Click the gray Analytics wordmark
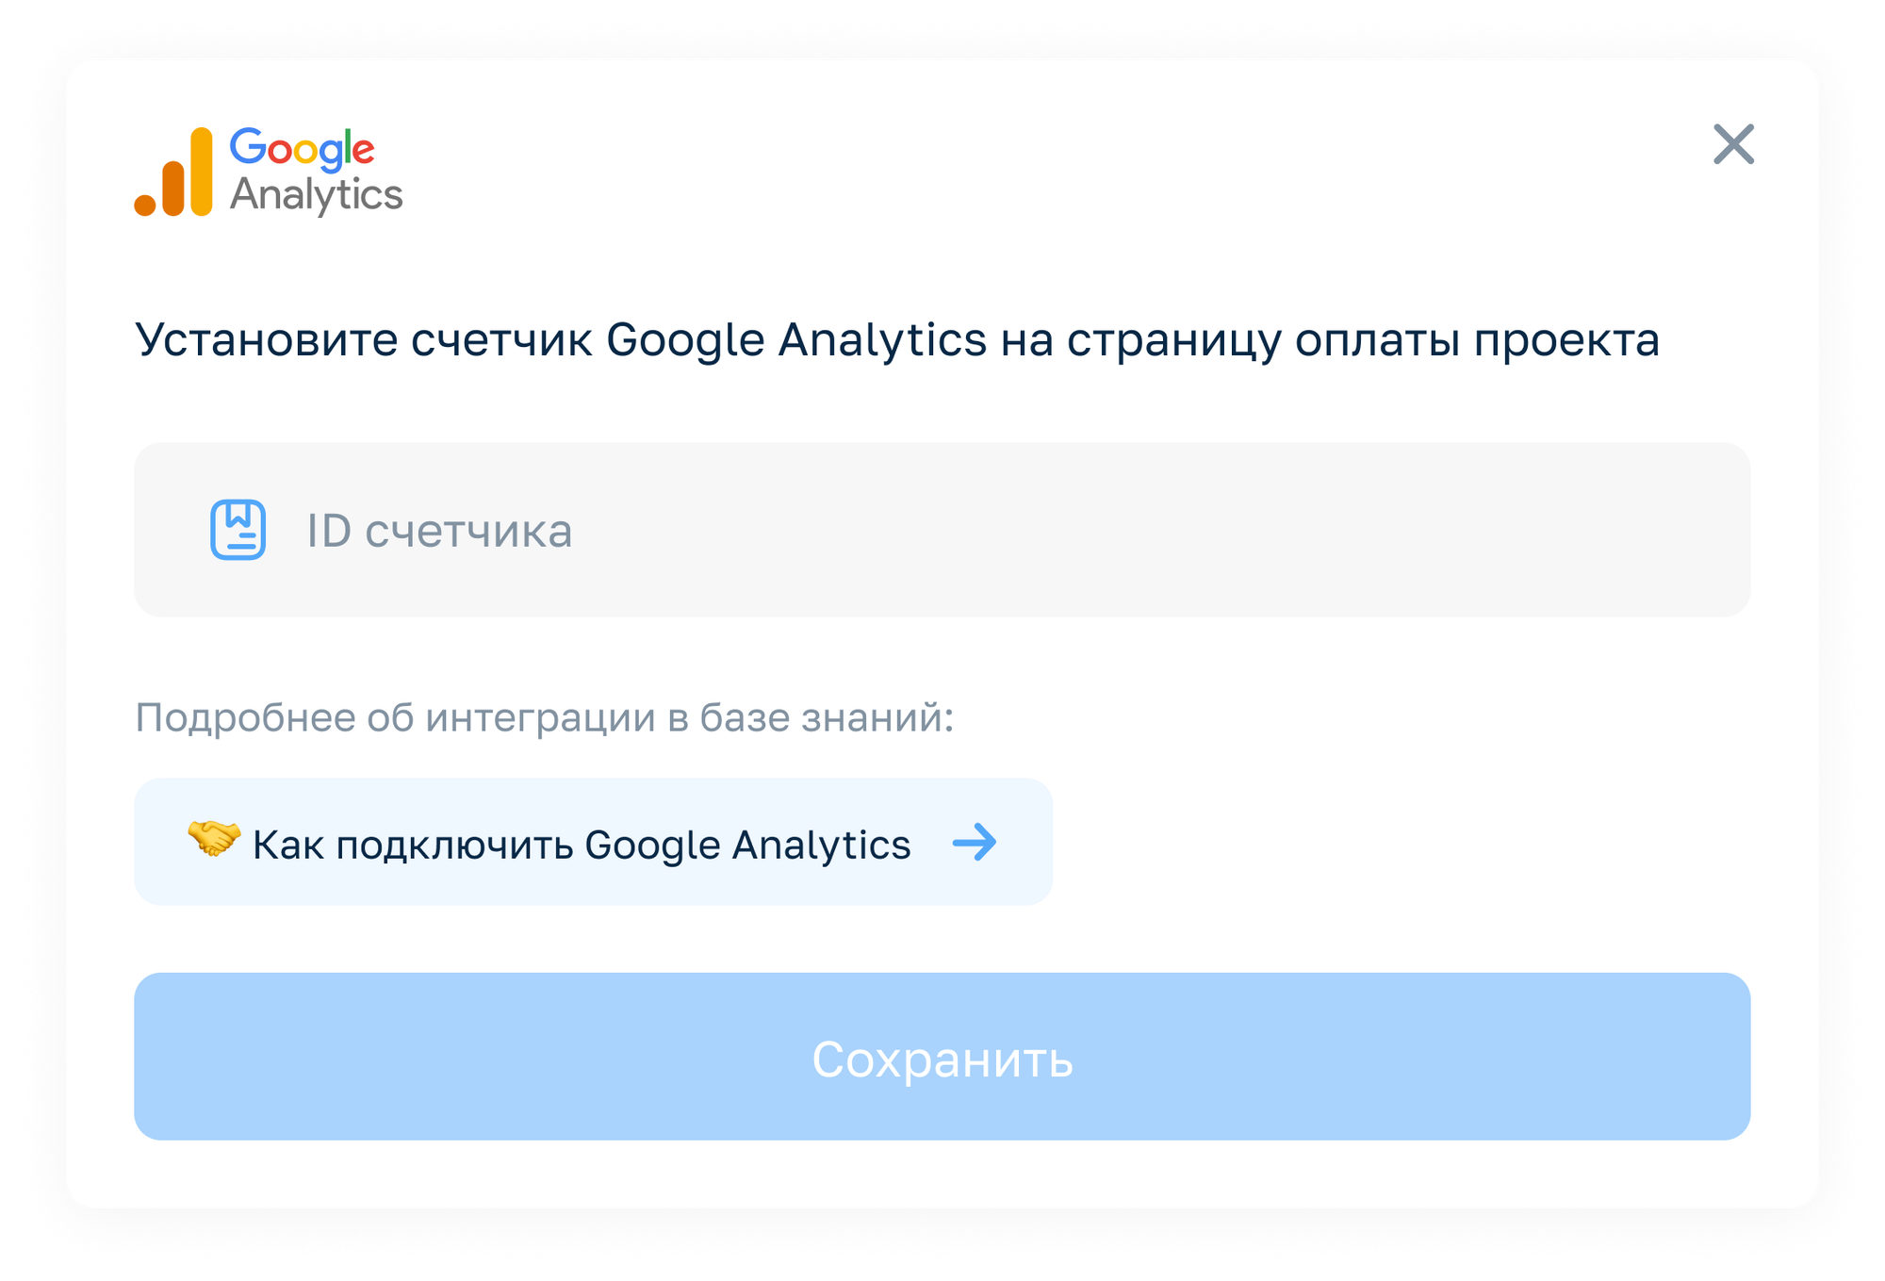Viewport: 1885px width, 1281px height. pos(317,195)
